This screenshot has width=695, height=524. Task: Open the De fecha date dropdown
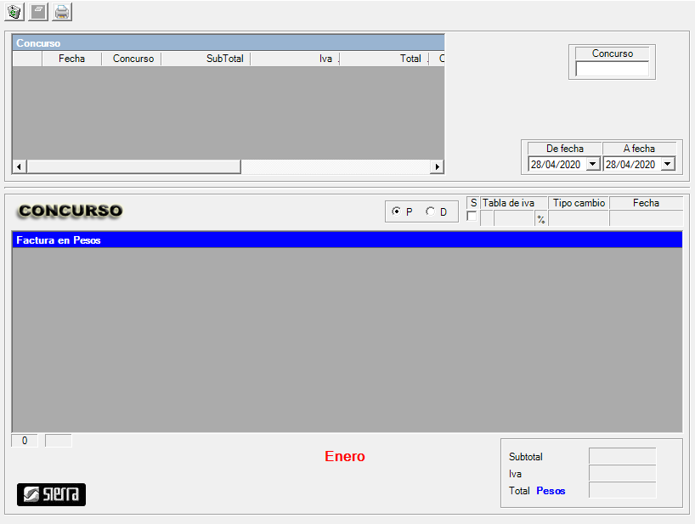click(x=592, y=164)
